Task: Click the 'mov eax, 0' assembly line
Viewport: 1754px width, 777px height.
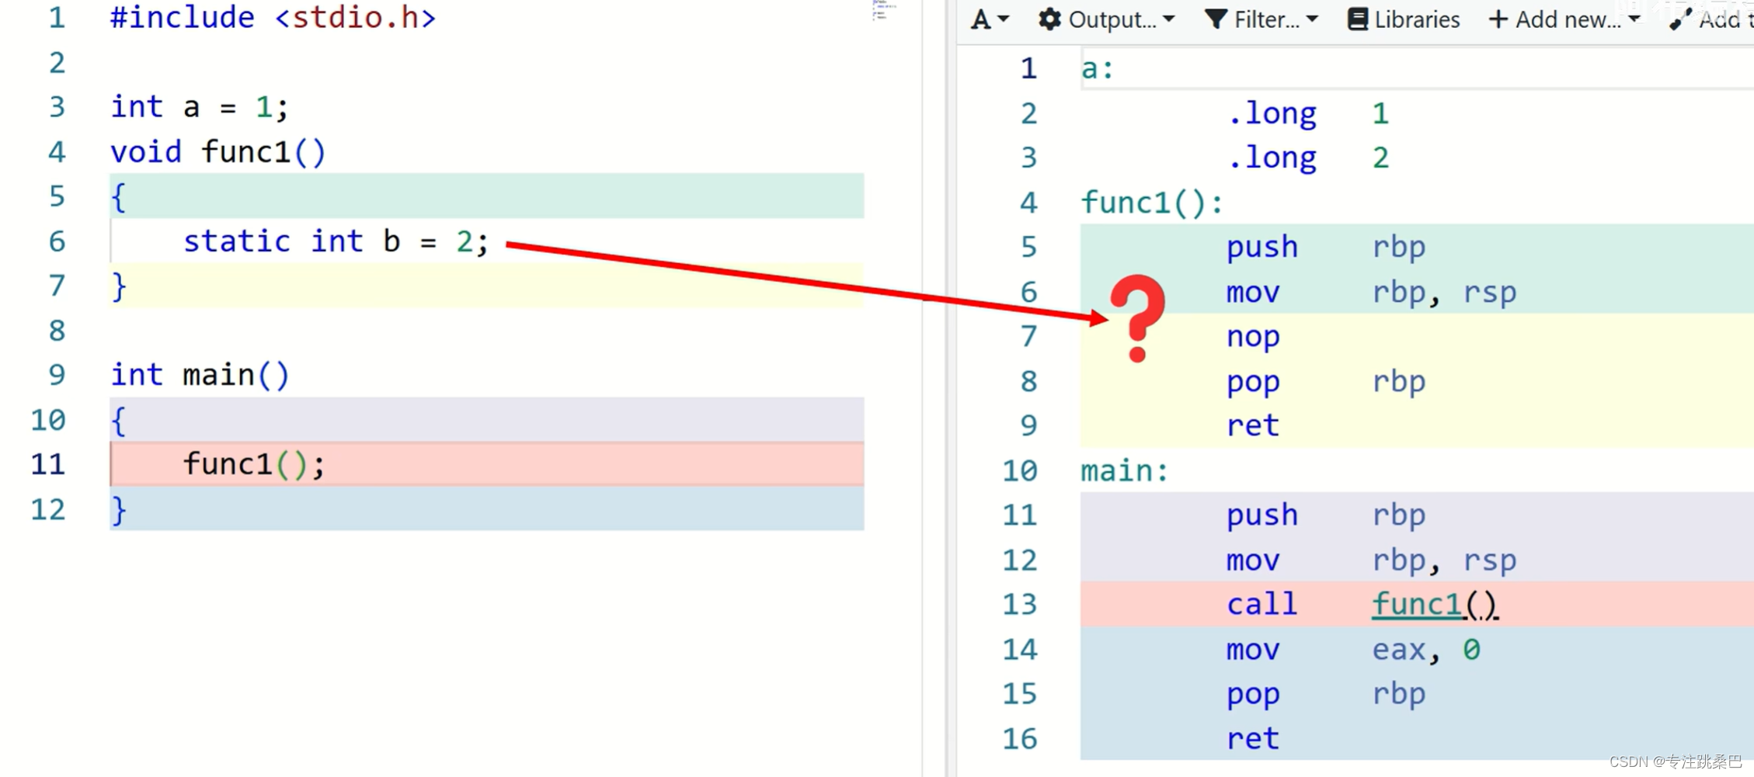Action: tap(1352, 649)
